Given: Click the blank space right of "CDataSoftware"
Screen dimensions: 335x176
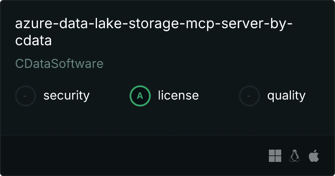Looking at the screenshot, I should (198, 64).
